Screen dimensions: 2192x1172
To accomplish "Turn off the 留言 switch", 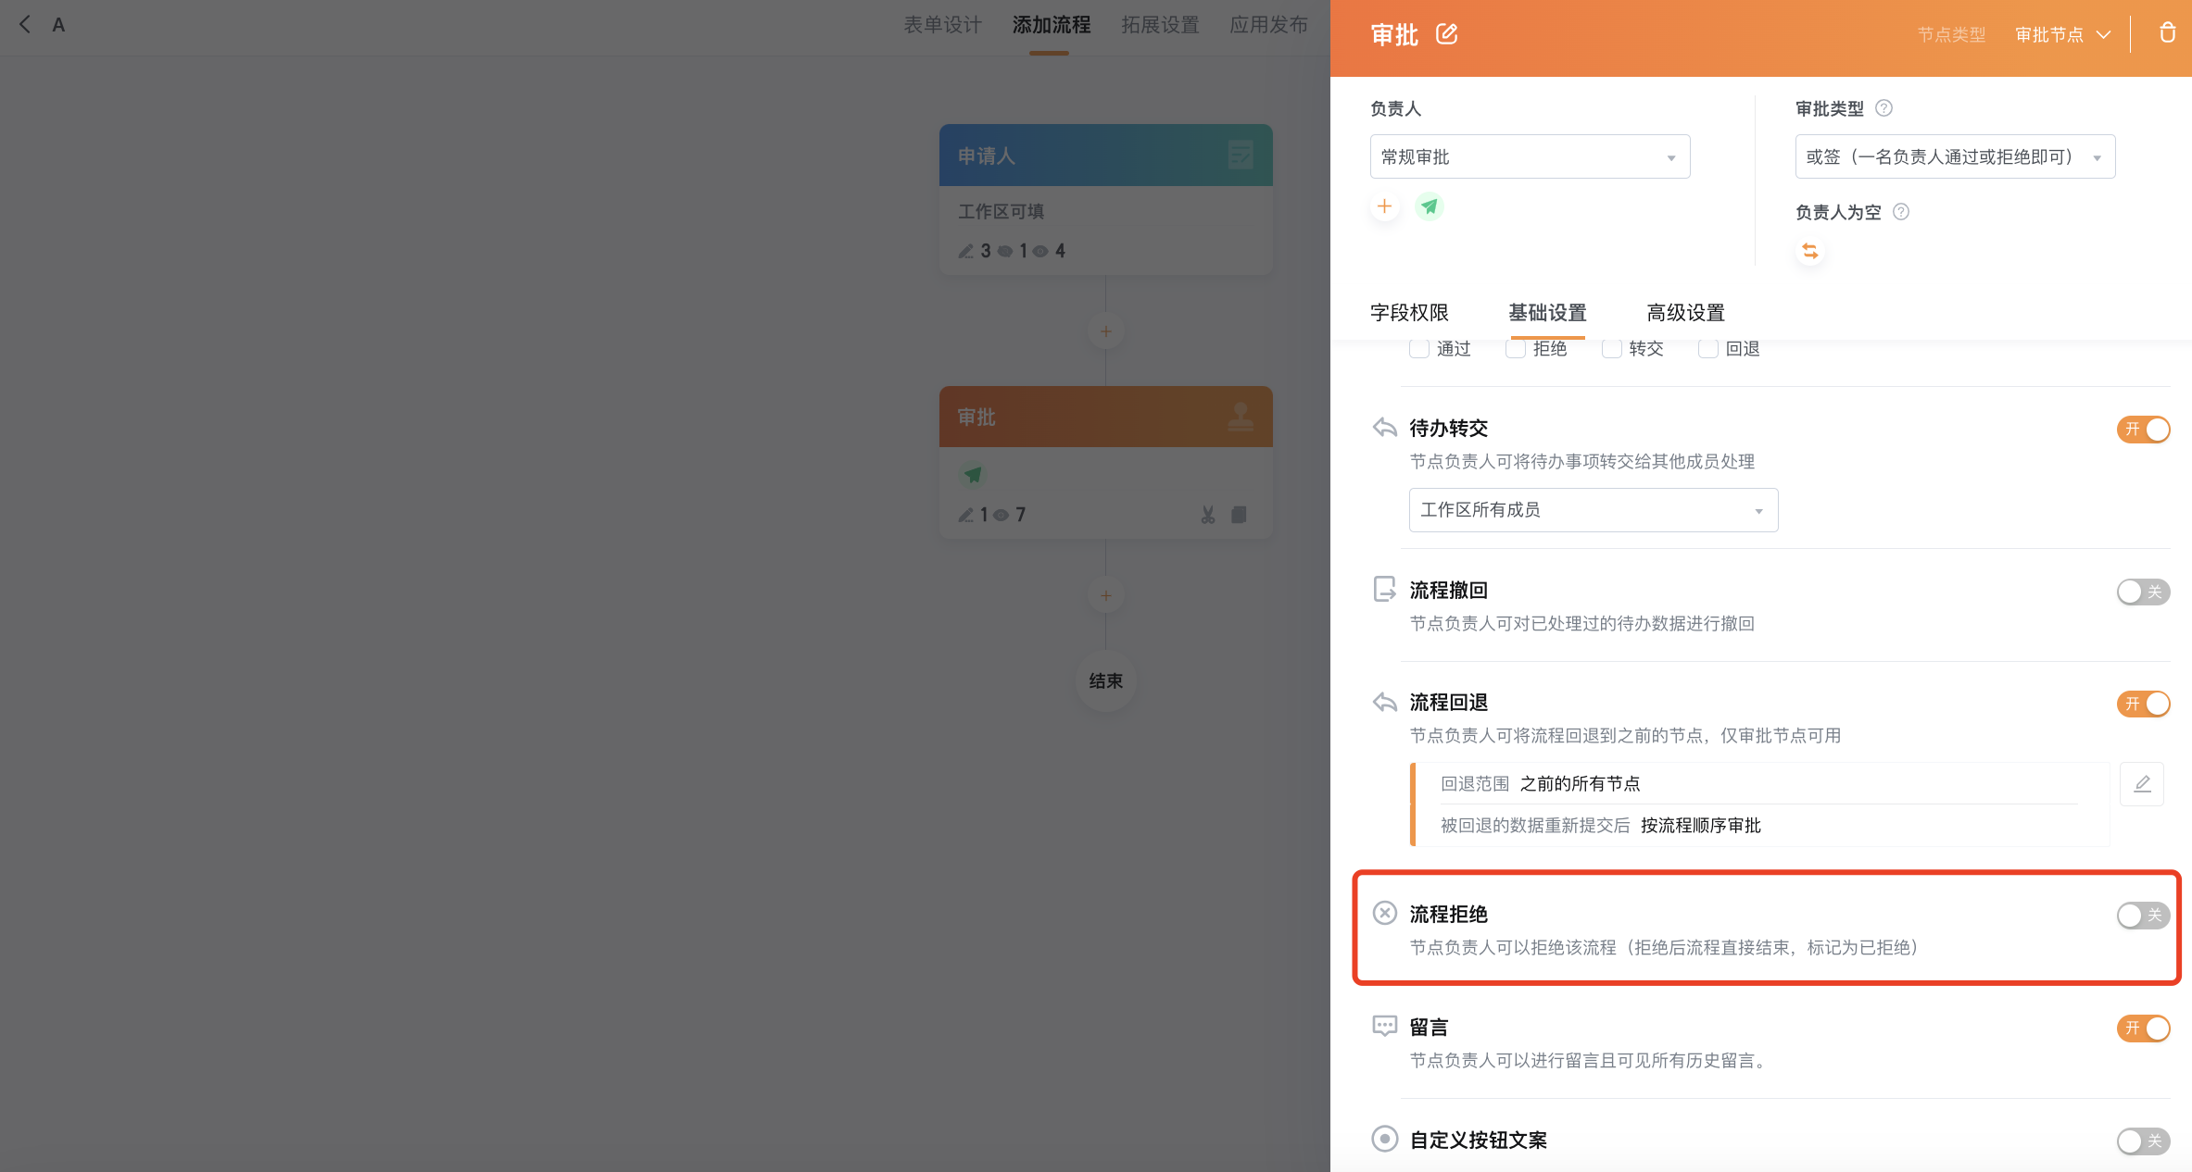I will click(2143, 1029).
